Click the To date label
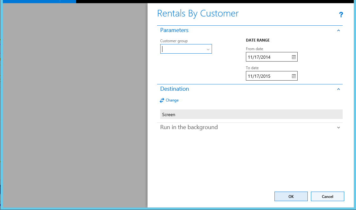 (x=252, y=68)
